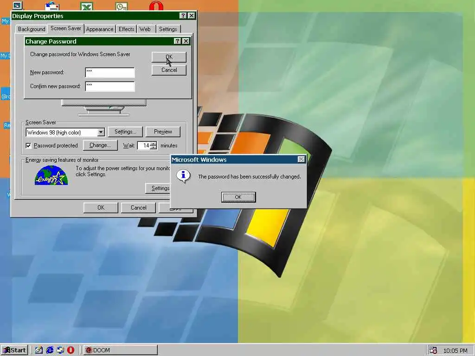Launch Opera from the quick launch bar
The height and width of the screenshot is (356, 475).
[71, 350]
